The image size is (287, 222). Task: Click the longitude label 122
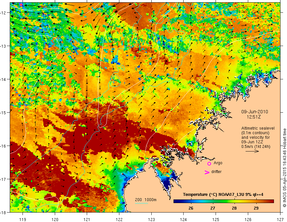[119, 219]
